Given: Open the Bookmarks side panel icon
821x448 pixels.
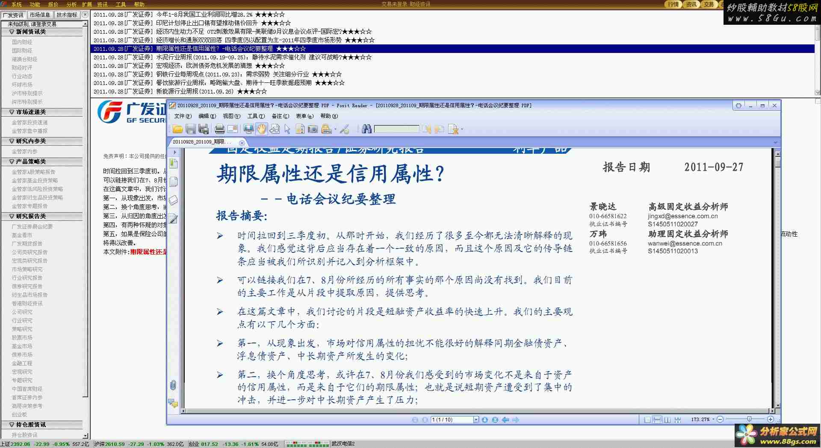Looking at the screenshot, I should 173,163.
